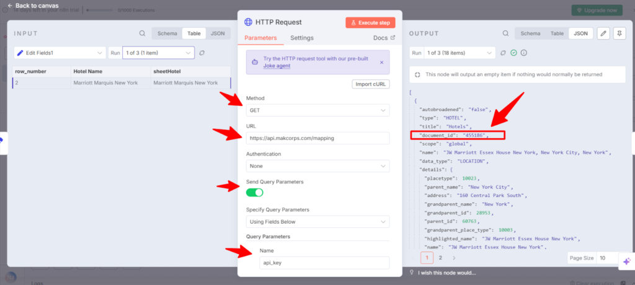Click the green success check icon

coord(513,53)
